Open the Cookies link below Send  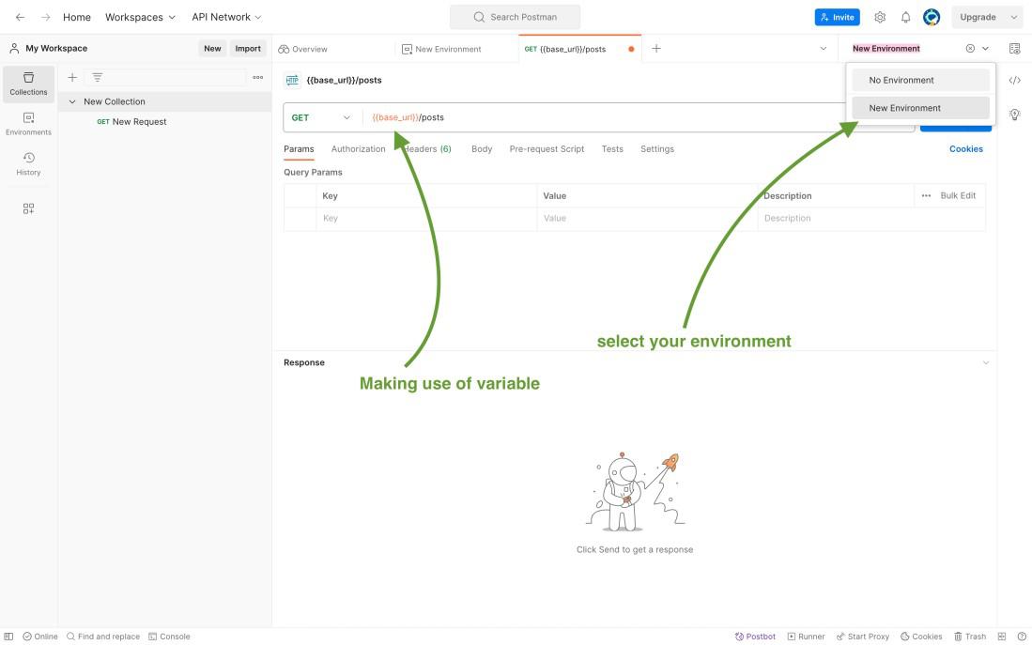pos(965,149)
